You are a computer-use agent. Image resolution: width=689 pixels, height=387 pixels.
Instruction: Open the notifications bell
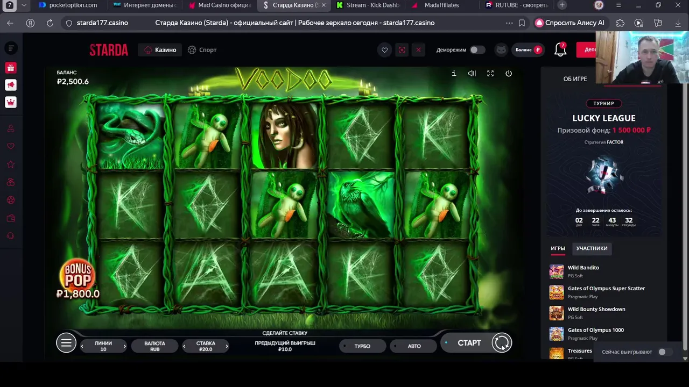click(560, 50)
